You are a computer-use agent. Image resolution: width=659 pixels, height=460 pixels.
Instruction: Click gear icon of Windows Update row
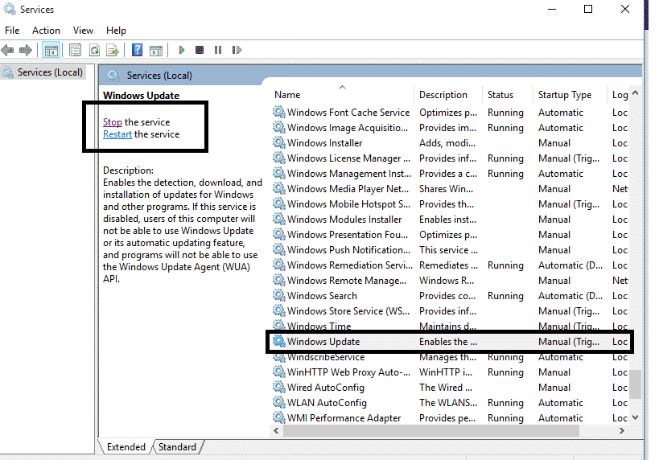click(x=278, y=342)
